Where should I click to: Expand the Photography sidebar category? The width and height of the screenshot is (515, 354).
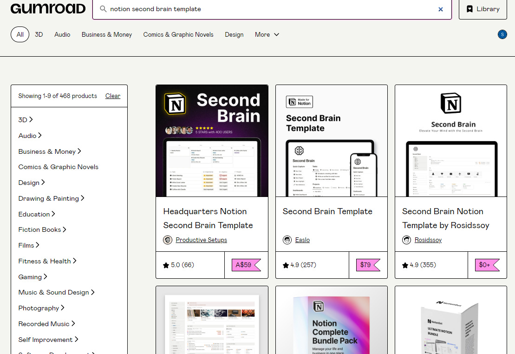coord(41,308)
